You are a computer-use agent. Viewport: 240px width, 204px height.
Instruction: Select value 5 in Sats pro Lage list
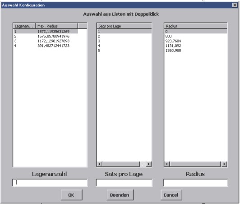124,51
